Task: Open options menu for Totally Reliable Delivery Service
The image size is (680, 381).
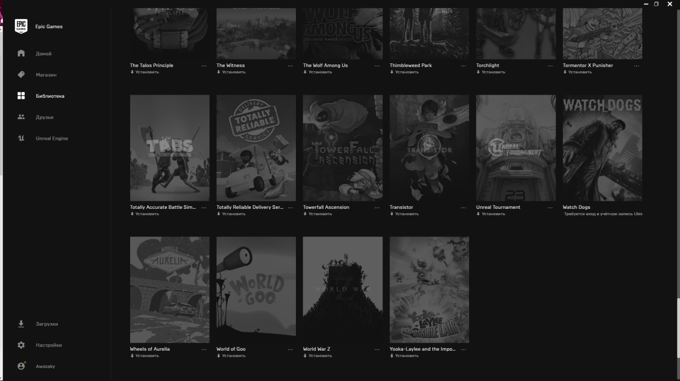Action: click(x=290, y=208)
